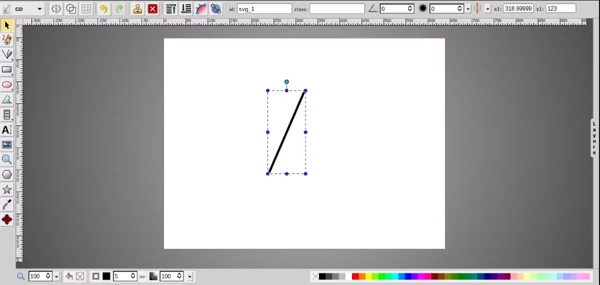Select the Star tool
Viewport: 600px width, 285px height.
(x=7, y=189)
